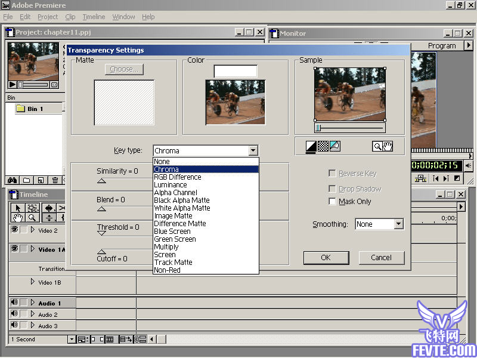The height and width of the screenshot is (358, 477).
Task: Toggle sync mode icon in Timeline bottom bar
Action: [140, 339]
